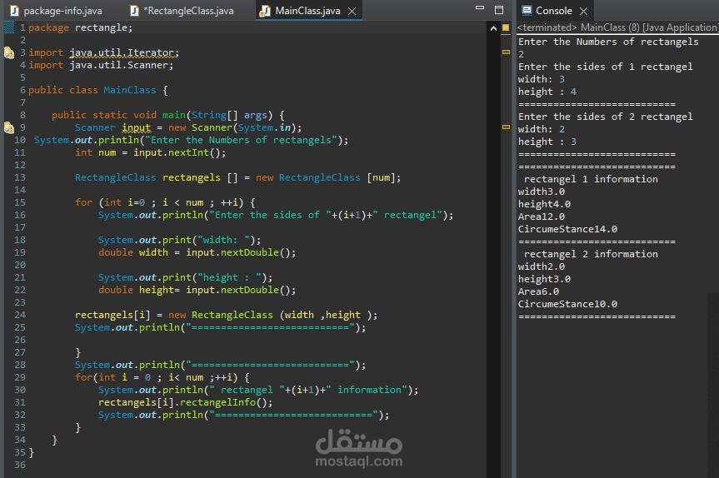
Task: Click console output 'width3.0'
Action: [541, 192]
